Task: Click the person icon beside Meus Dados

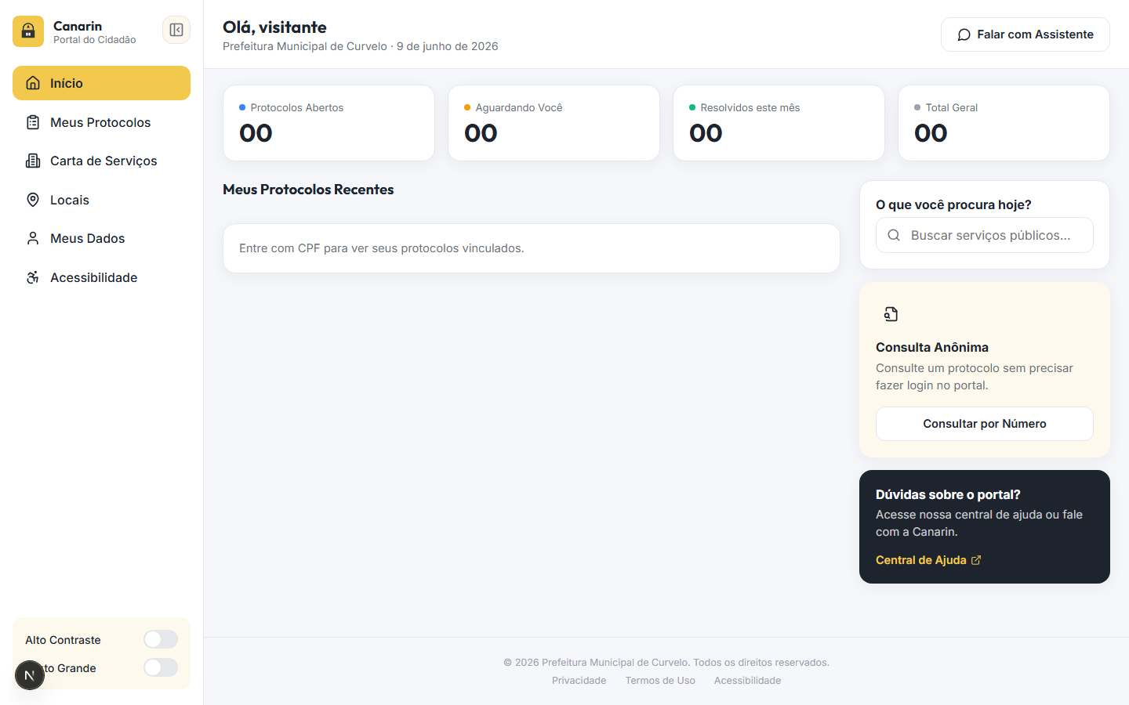Action: (33, 238)
